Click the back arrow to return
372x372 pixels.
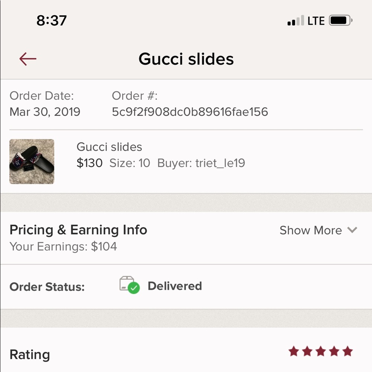point(28,59)
